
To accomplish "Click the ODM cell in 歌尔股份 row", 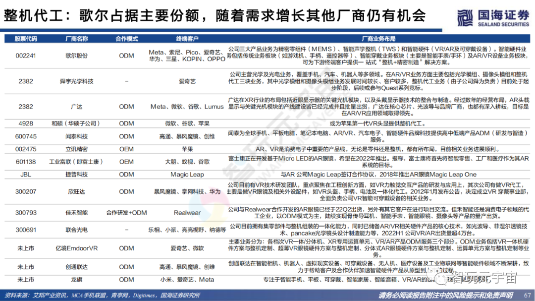I will tap(127, 56).
